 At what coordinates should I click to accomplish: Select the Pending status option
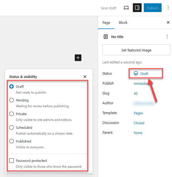click(12, 100)
